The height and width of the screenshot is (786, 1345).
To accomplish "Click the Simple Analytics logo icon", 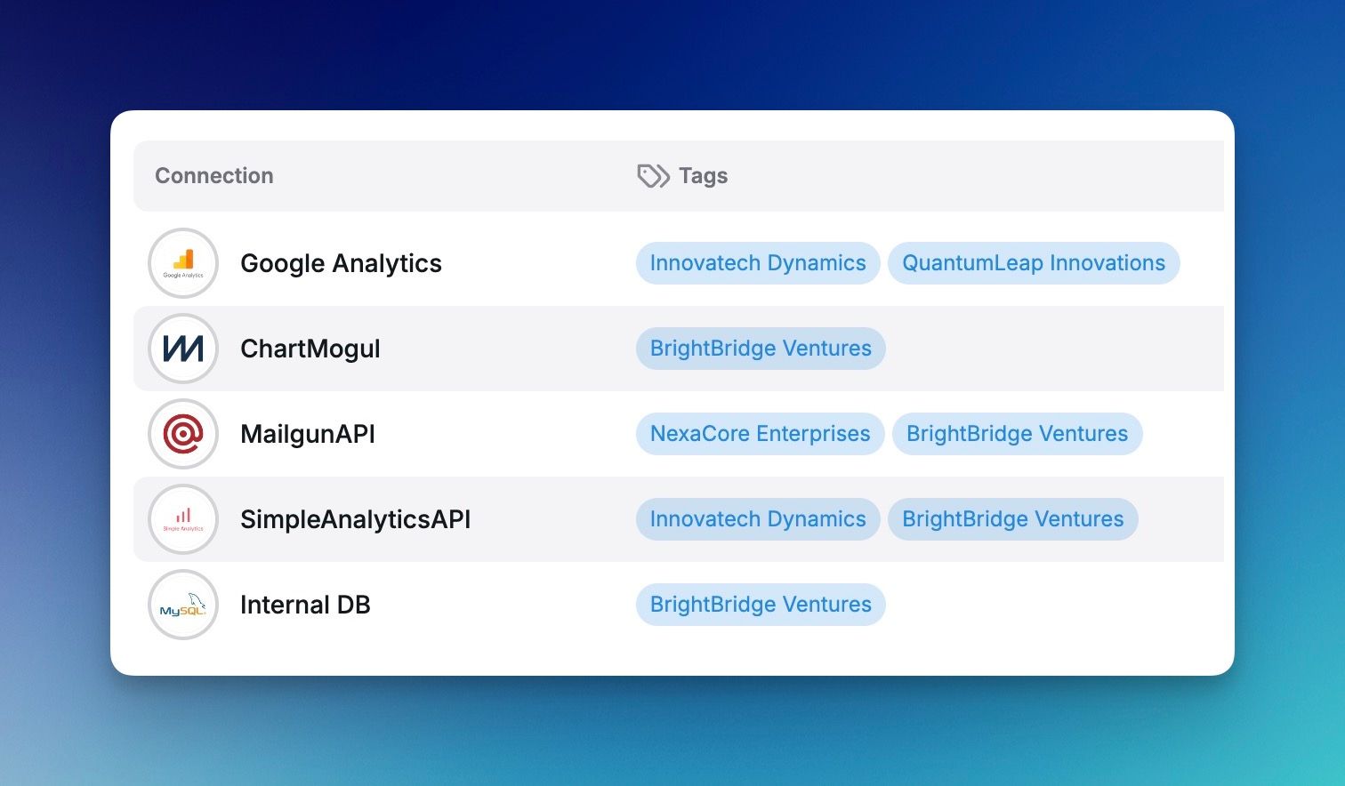I will 183,519.
